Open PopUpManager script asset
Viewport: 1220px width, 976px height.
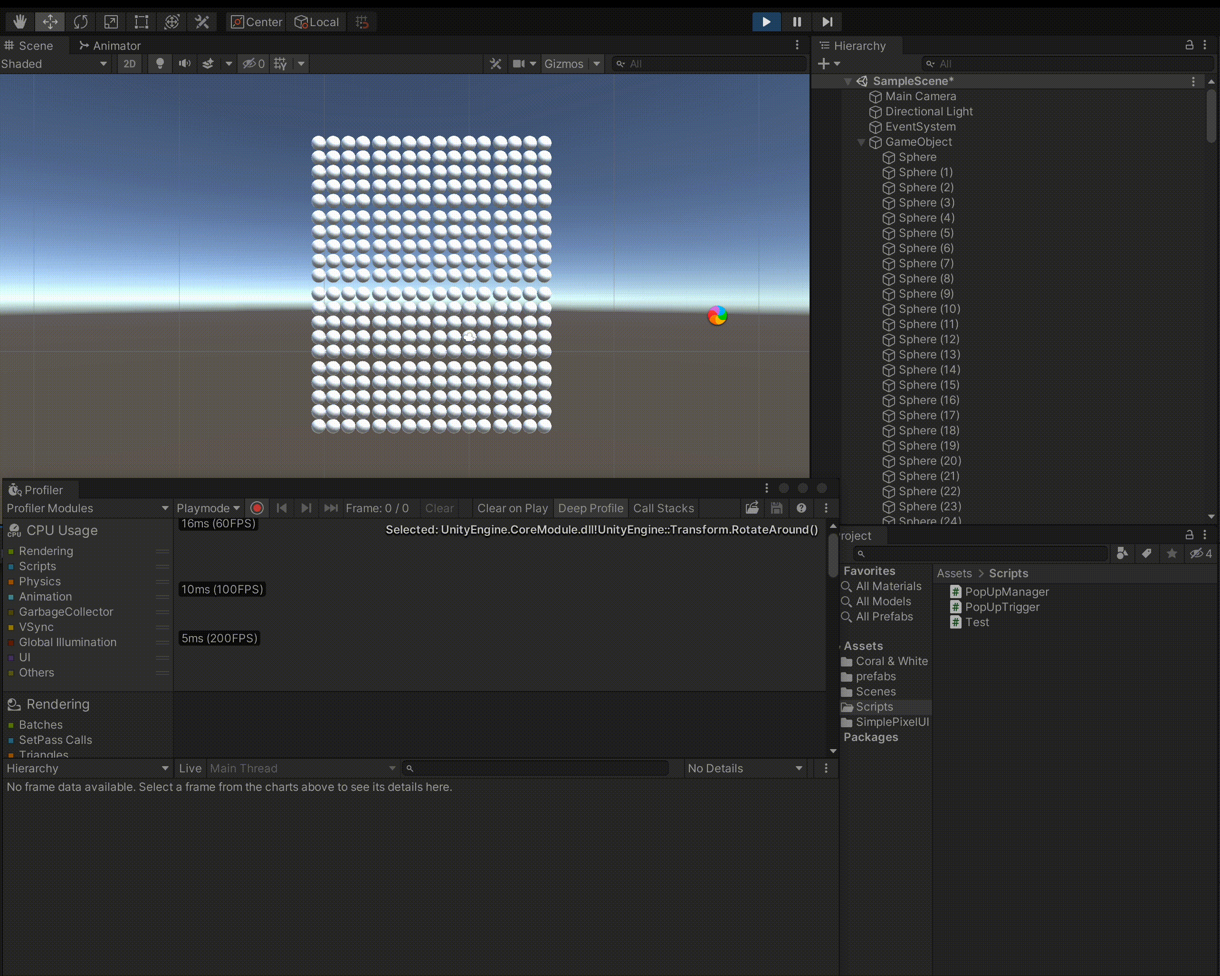pos(999,592)
